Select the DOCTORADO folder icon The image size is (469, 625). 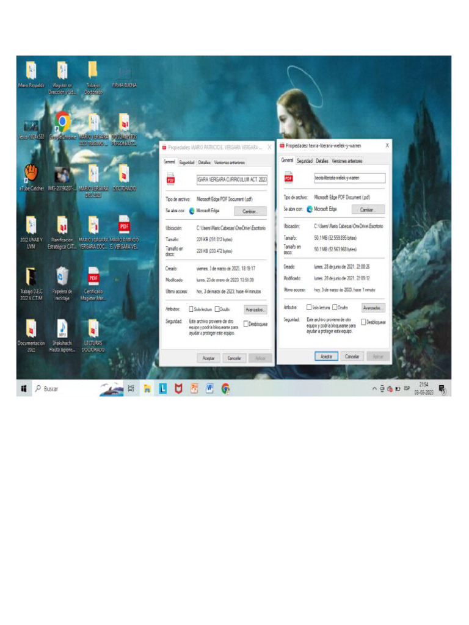124,178
